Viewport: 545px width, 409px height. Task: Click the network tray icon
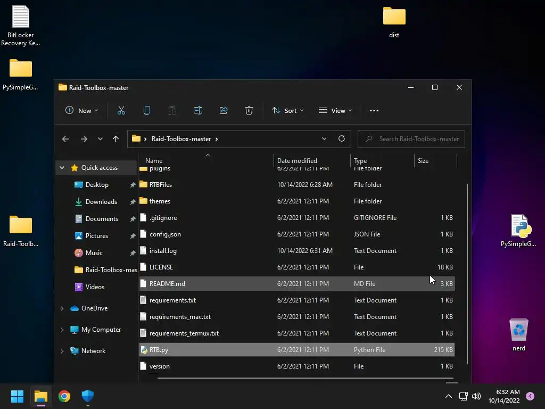coord(463,396)
